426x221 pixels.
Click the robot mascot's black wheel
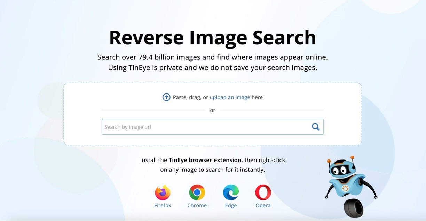coord(353,208)
